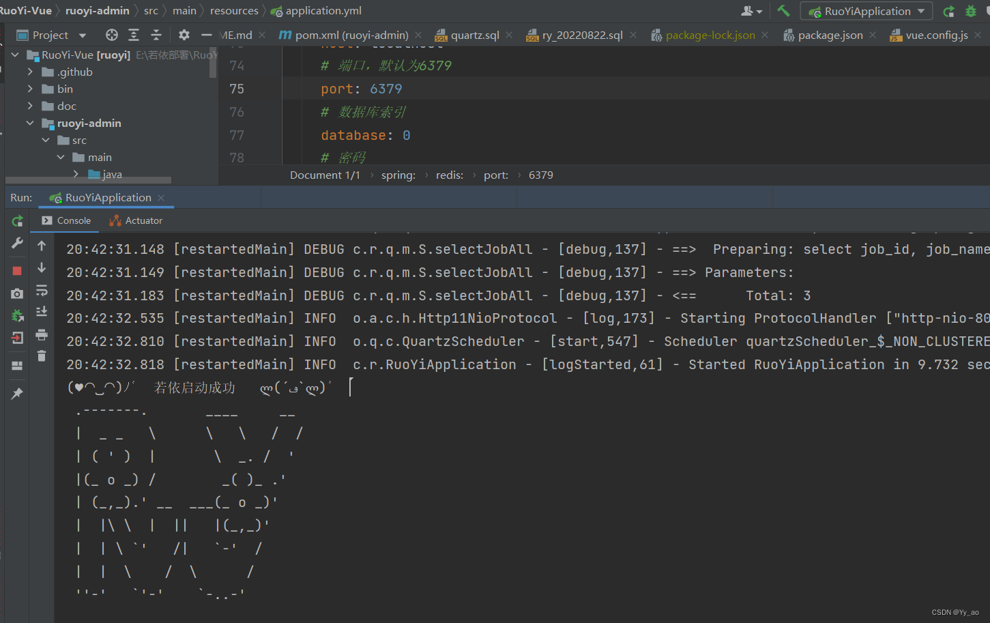Expand all in the Project panel

(x=134, y=35)
